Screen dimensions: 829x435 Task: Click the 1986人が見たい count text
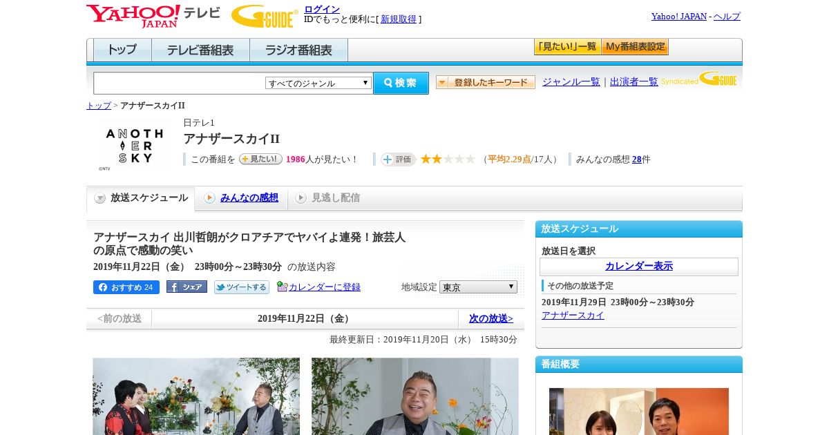(322, 159)
